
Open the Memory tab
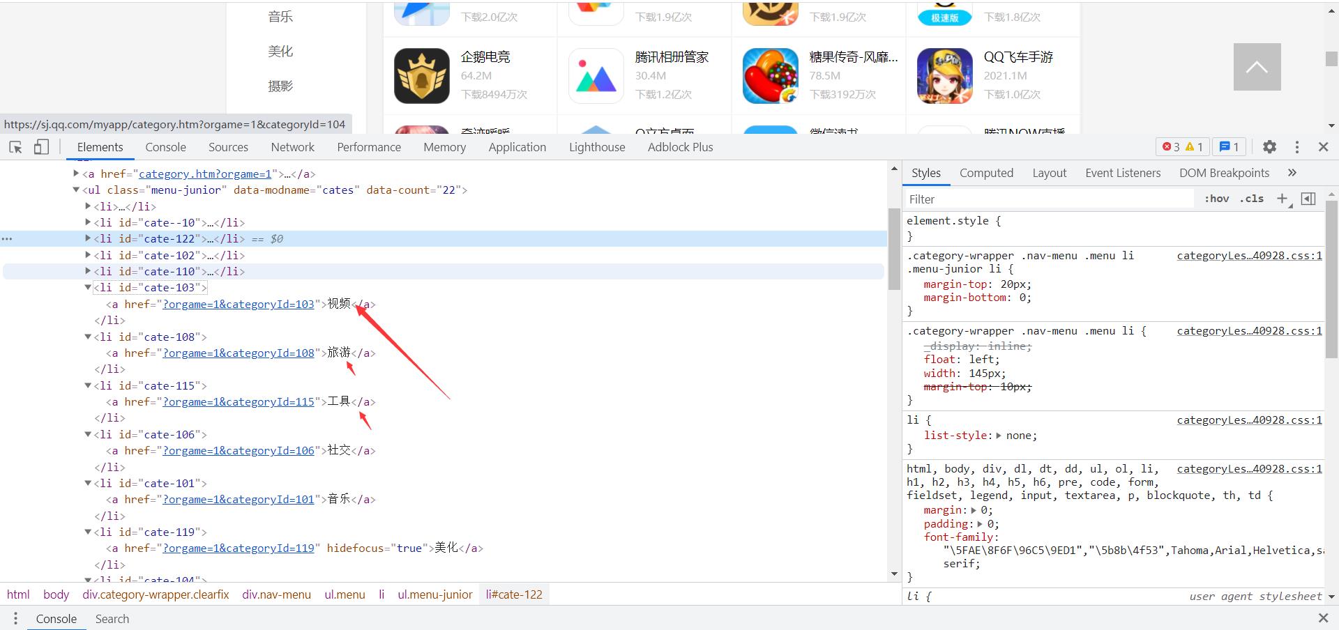(x=444, y=147)
